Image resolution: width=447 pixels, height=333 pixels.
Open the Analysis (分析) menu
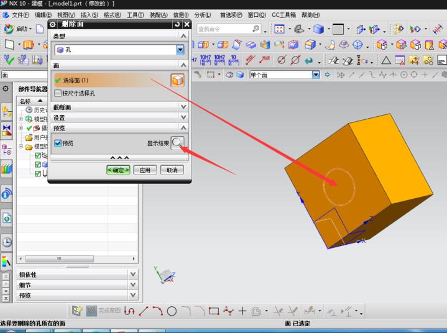click(x=202, y=14)
